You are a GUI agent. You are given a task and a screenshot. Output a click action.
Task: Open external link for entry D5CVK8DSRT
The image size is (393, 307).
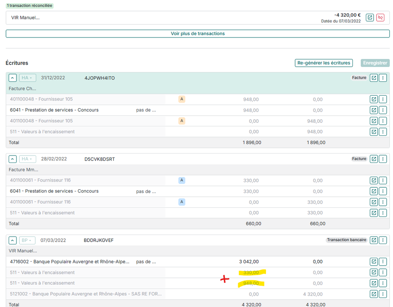[x=373, y=159]
